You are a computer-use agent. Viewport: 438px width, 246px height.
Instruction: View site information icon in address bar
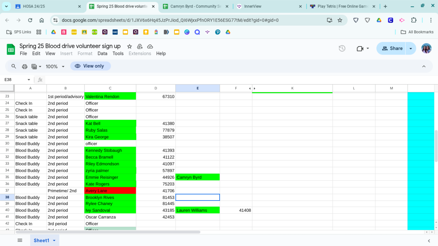(x=55, y=20)
